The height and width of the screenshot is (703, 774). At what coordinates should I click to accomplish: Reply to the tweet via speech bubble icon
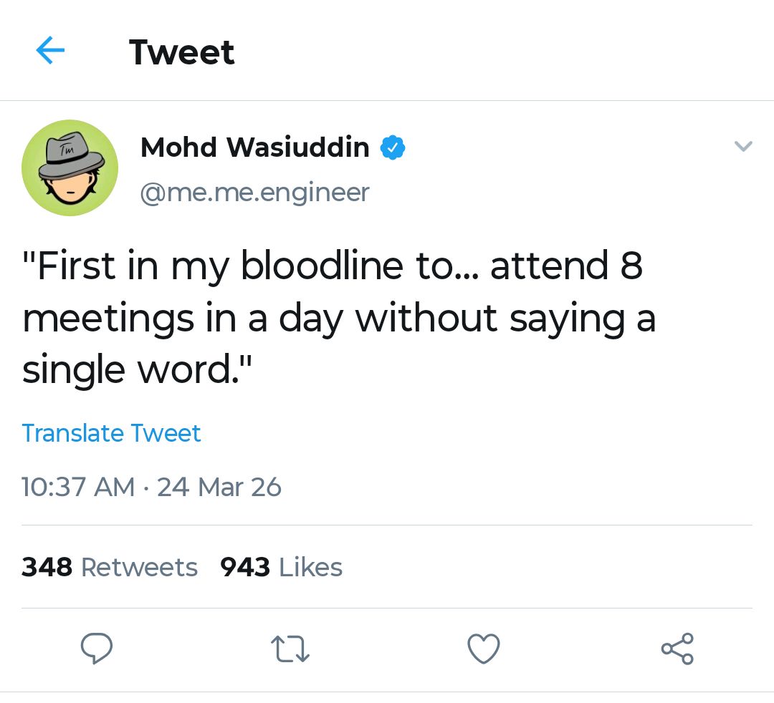click(96, 649)
